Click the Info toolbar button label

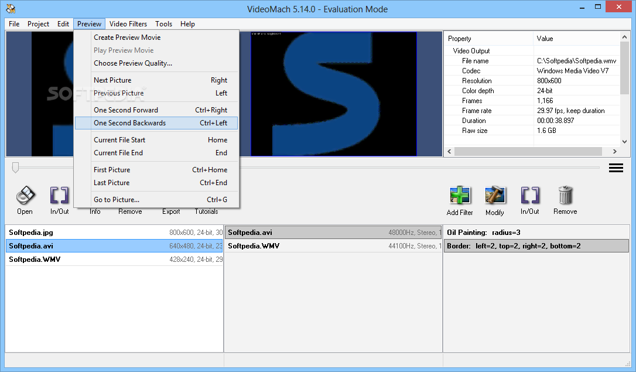click(95, 211)
